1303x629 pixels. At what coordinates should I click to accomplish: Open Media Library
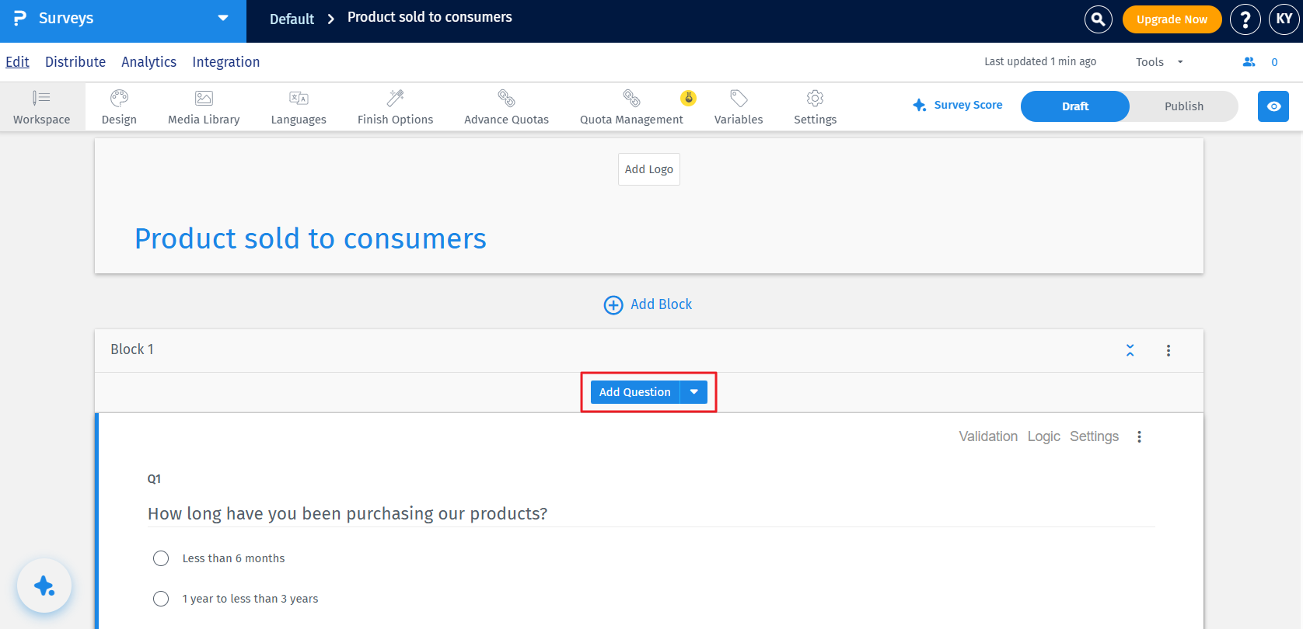pyautogui.click(x=204, y=107)
